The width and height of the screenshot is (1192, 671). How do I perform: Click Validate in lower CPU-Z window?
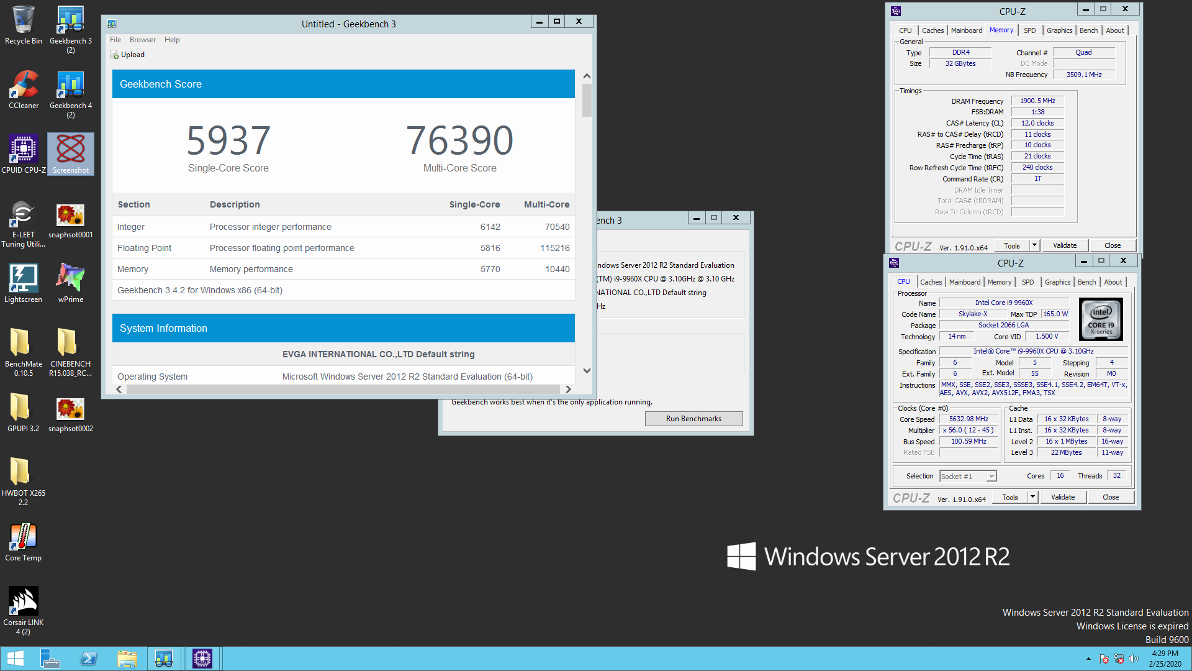[x=1063, y=497]
